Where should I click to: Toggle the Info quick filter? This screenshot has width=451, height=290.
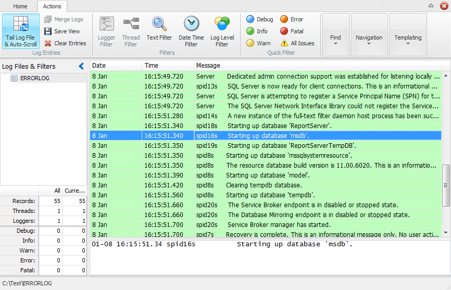pyautogui.click(x=257, y=31)
